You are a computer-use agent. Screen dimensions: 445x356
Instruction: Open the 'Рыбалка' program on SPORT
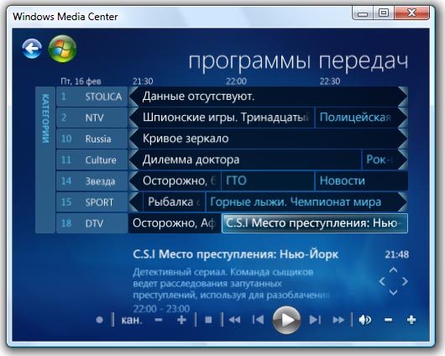click(x=174, y=202)
